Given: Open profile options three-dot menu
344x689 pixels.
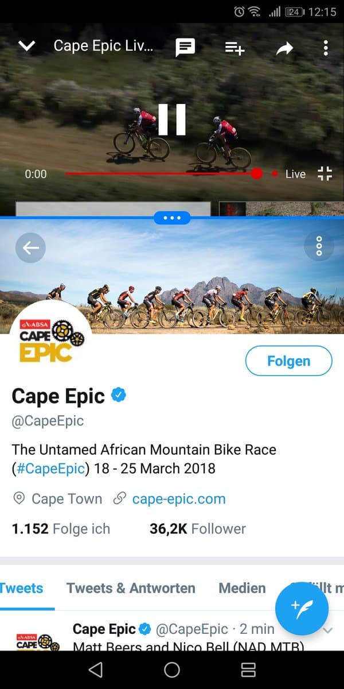Looking at the screenshot, I should coord(319,246).
